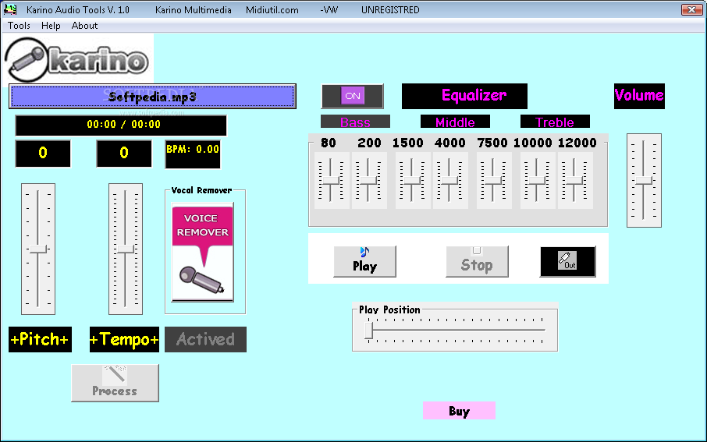The height and width of the screenshot is (442, 707).
Task: Click the Equalizer heading label
Action: coord(464,96)
